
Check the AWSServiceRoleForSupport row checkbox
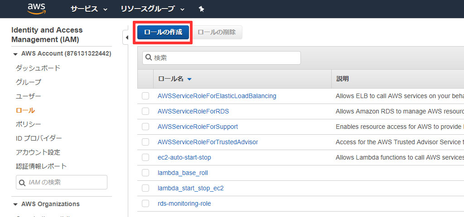pyautogui.click(x=145, y=127)
